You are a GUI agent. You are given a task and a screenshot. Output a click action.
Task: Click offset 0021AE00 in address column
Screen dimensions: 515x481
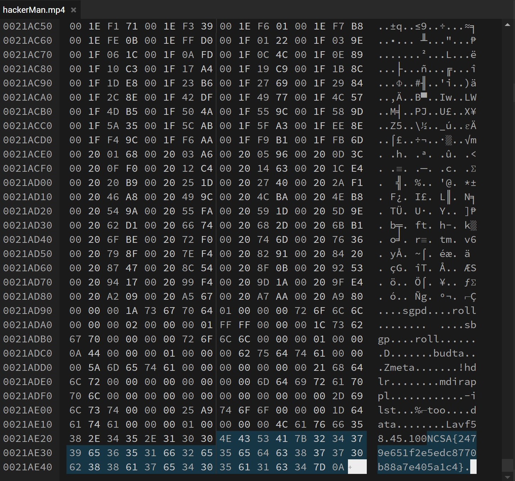tap(28, 410)
